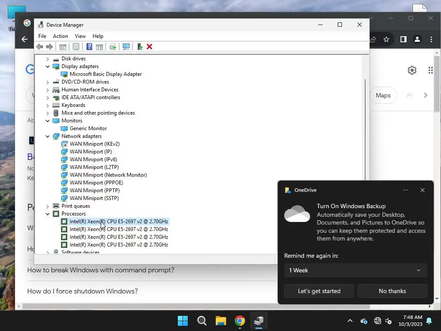Click next arrow beside Maps chip
The width and height of the screenshot is (441, 331).
pos(425,95)
